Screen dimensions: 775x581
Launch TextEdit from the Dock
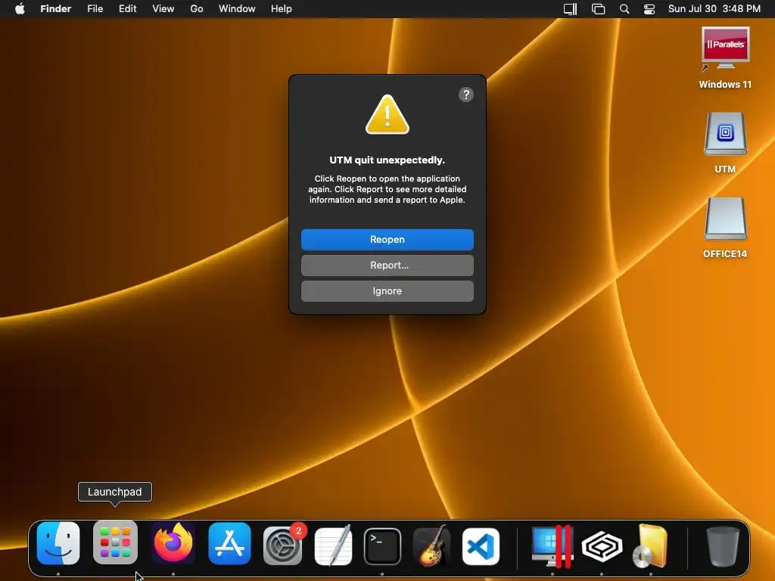pos(334,545)
